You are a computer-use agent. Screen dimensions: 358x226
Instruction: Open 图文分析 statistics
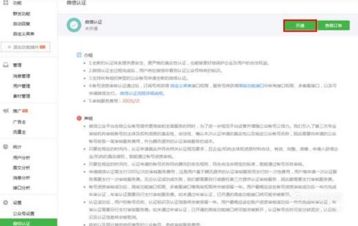(21, 168)
